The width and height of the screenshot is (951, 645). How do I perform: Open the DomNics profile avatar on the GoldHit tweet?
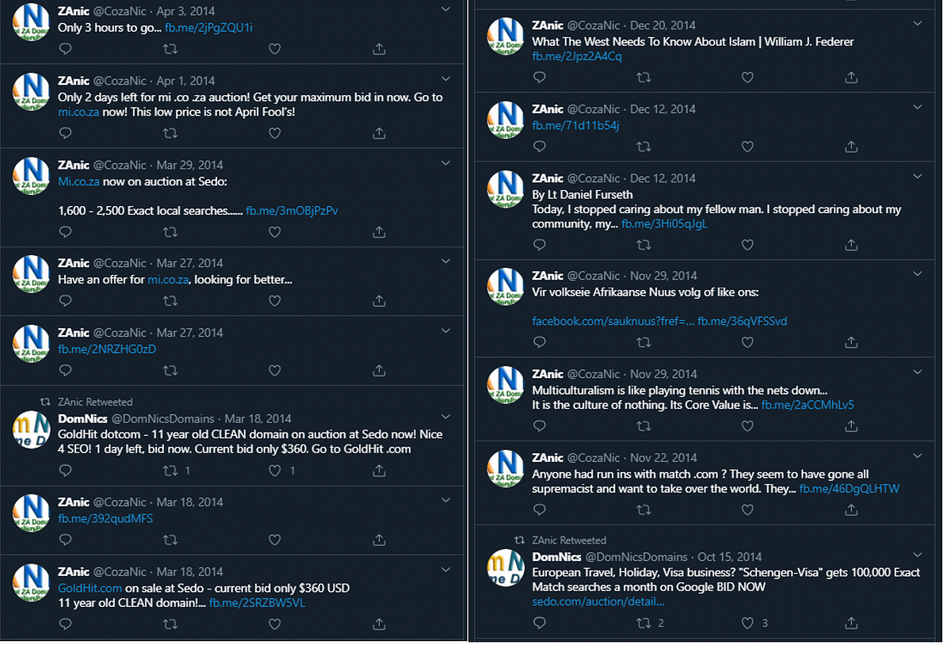(x=32, y=429)
